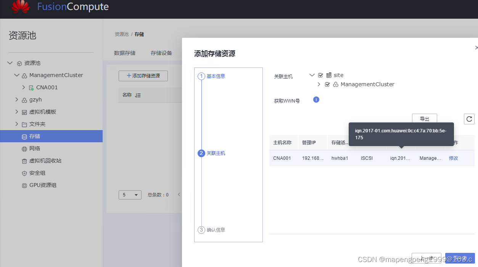Open the page size dropdown showing 5
Image resolution: width=478 pixels, height=267 pixels.
coord(130,195)
